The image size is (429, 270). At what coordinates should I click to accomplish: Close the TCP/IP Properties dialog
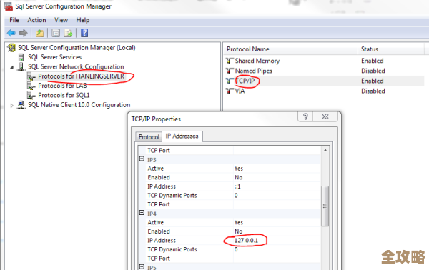pyautogui.click(x=325, y=116)
